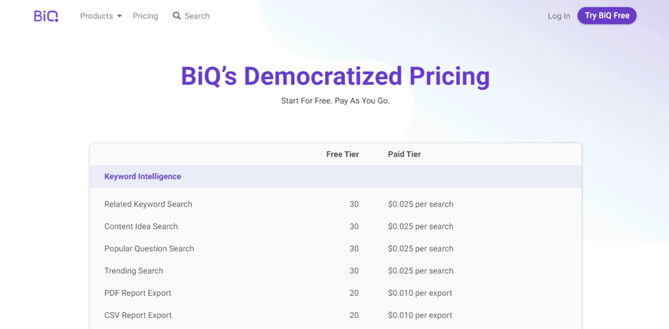Click the BiQ's Democratized Pricing heading

tap(335, 76)
